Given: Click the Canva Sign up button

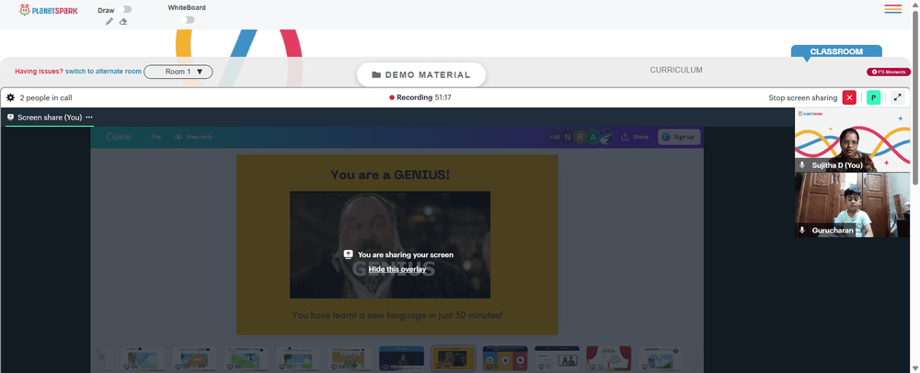Looking at the screenshot, I should (x=679, y=137).
